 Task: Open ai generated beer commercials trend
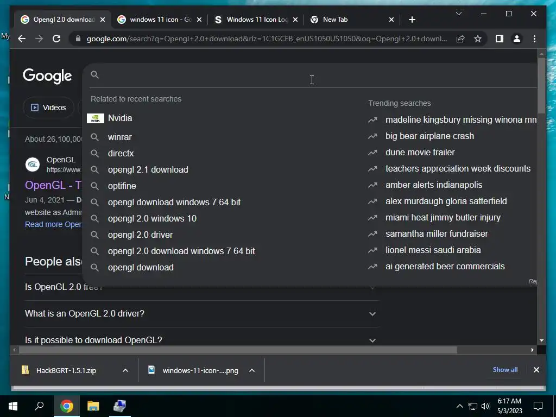pyautogui.click(x=452, y=267)
